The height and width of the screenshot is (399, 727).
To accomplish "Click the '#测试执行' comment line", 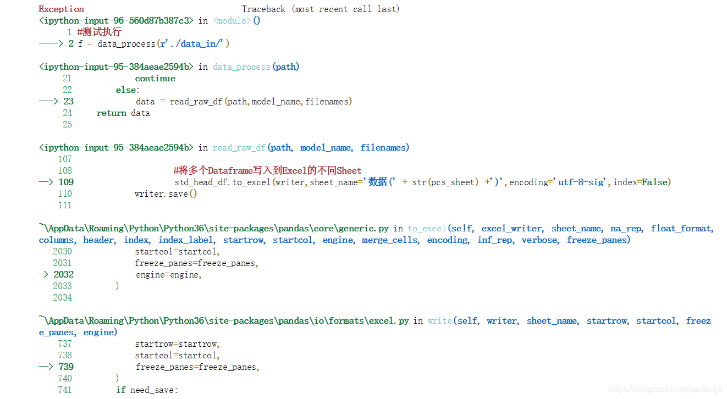I will 99,32.
